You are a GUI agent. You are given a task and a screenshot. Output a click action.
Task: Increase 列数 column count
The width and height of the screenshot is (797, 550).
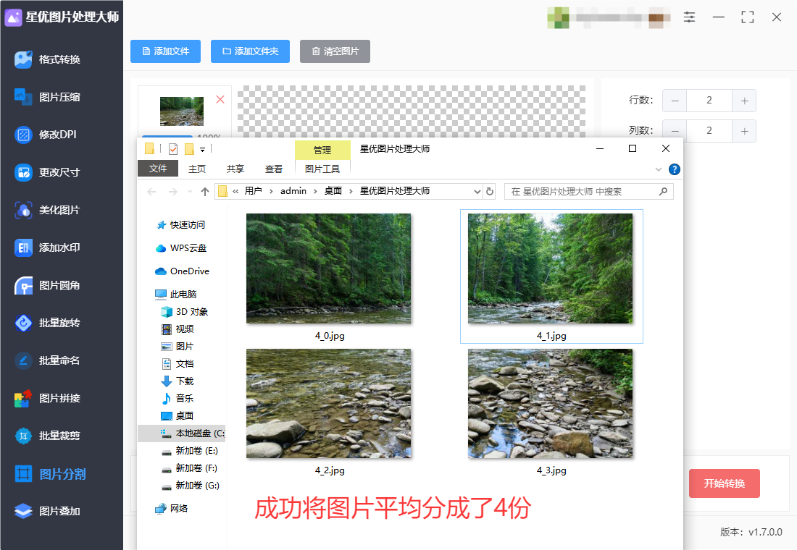pyautogui.click(x=744, y=131)
